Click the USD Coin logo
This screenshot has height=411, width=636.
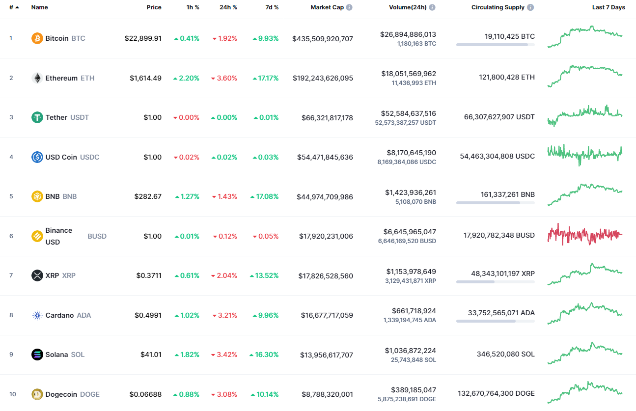[37, 157]
